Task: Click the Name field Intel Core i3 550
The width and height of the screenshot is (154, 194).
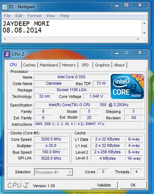Action: [x=71, y=77]
